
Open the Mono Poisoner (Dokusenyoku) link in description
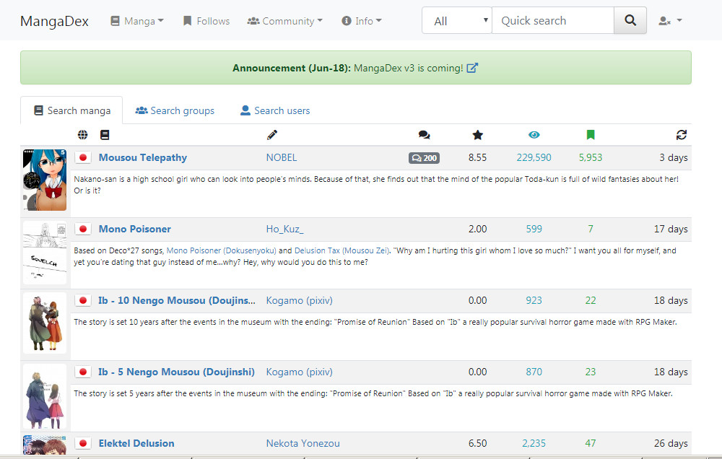click(222, 250)
